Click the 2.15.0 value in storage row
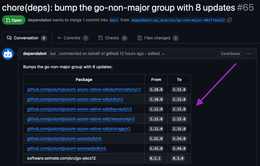Screen dimensions: 260x166 pos(179,129)
